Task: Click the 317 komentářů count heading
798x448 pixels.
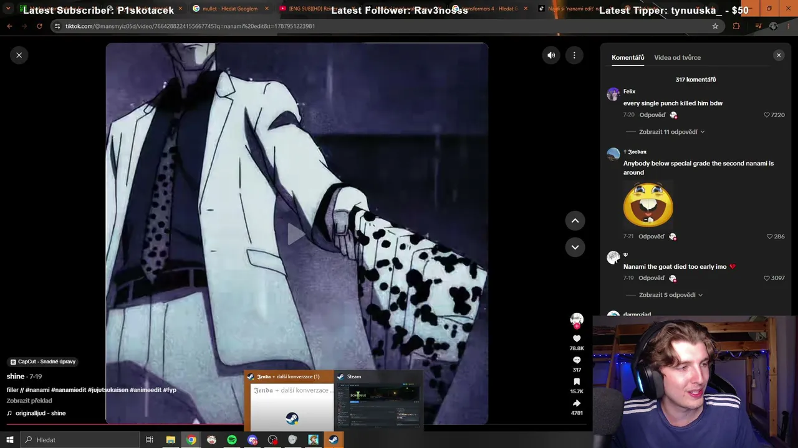Action: tap(696, 80)
